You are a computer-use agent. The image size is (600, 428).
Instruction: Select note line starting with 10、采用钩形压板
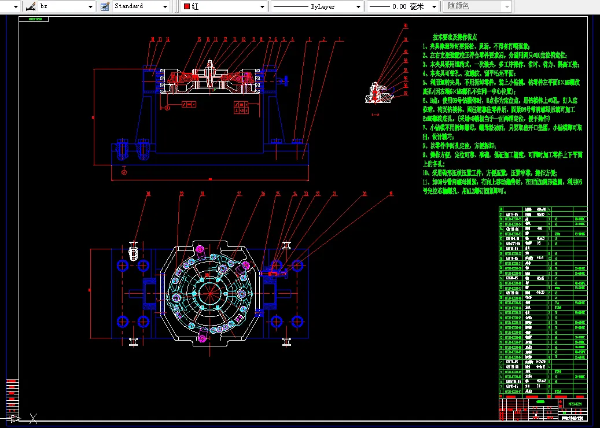(490, 173)
